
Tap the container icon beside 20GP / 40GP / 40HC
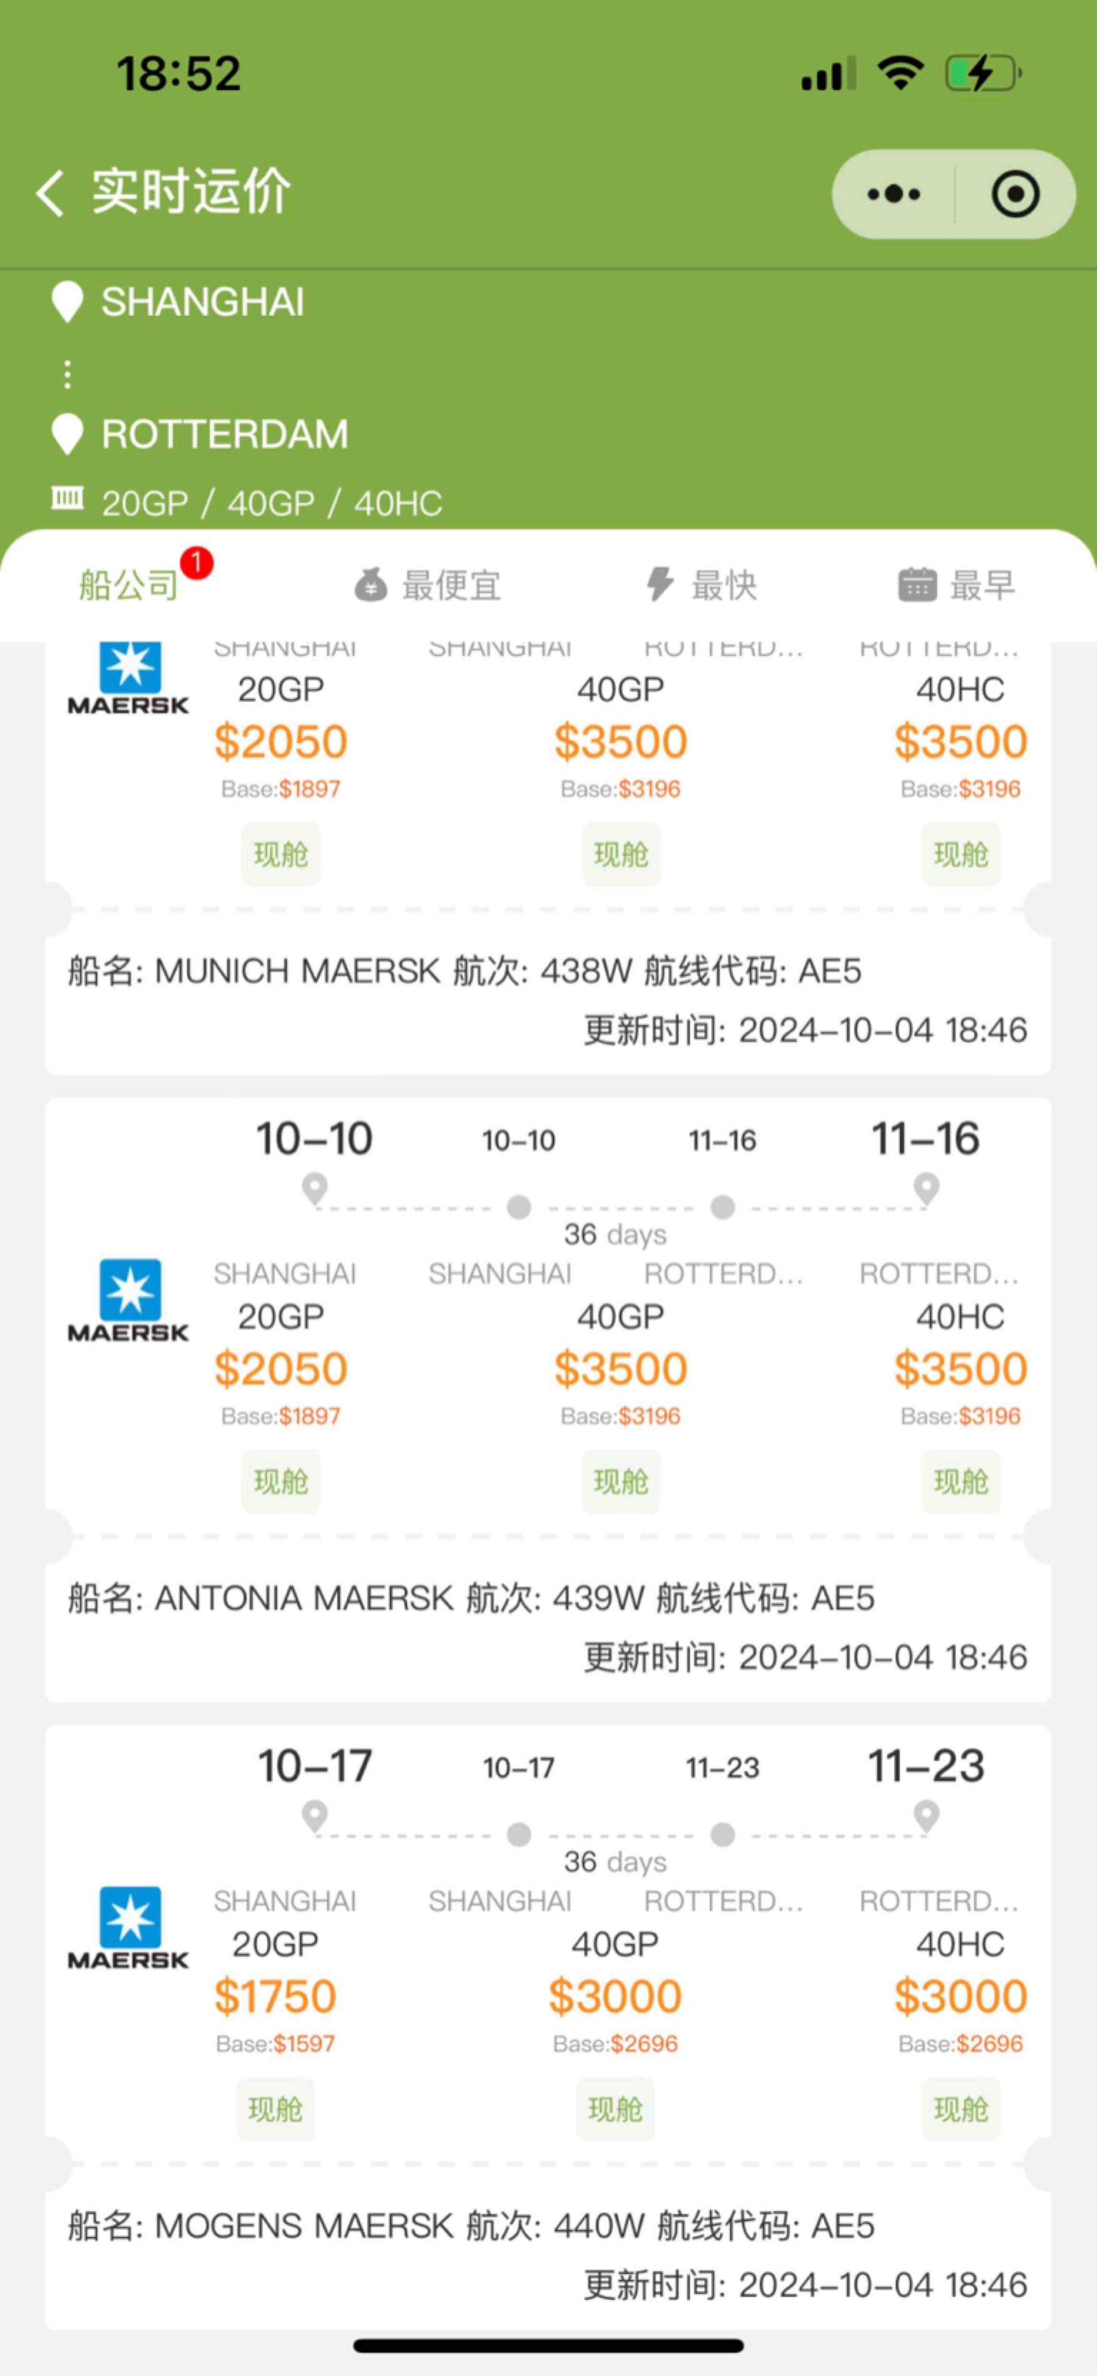pos(66,499)
